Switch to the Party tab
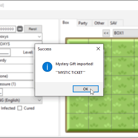 pyautogui.click(x=83, y=23)
